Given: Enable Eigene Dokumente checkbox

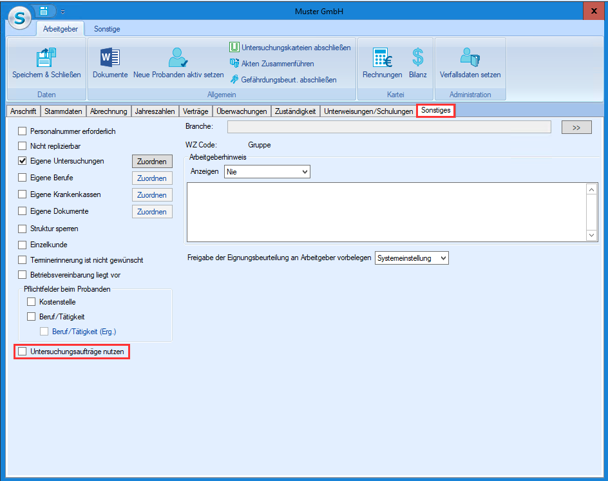Looking at the screenshot, I should tap(22, 211).
